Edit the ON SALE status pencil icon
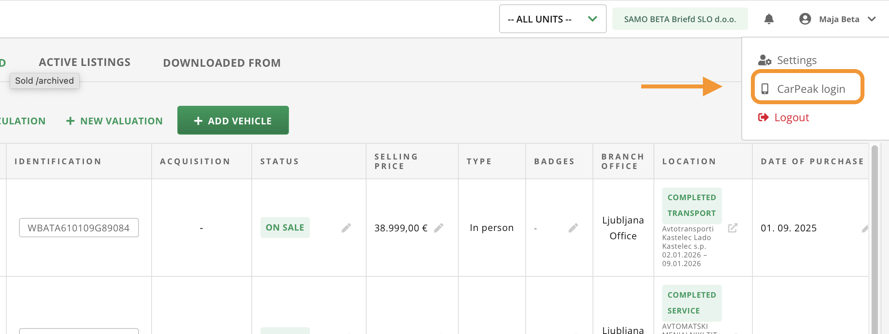The width and height of the screenshot is (889, 334). tap(346, 228)
